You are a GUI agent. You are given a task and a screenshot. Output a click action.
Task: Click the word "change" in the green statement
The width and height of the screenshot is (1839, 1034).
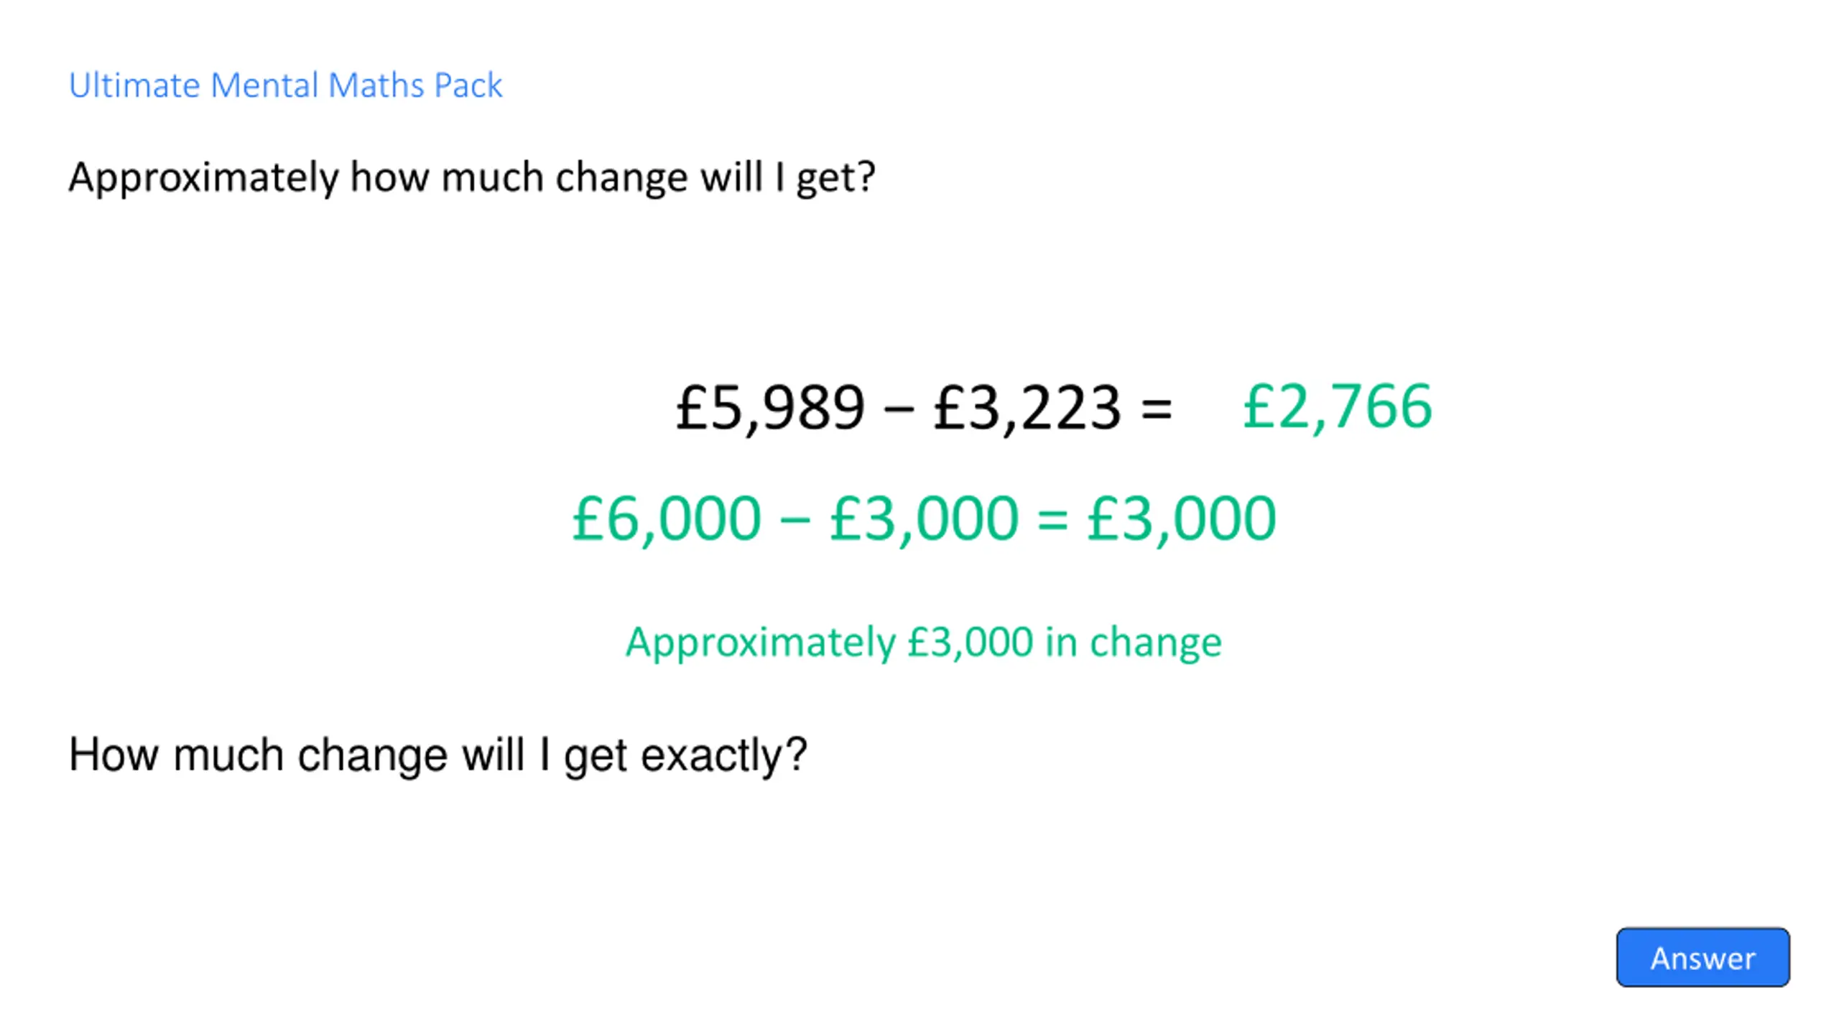click(1155, 642)
